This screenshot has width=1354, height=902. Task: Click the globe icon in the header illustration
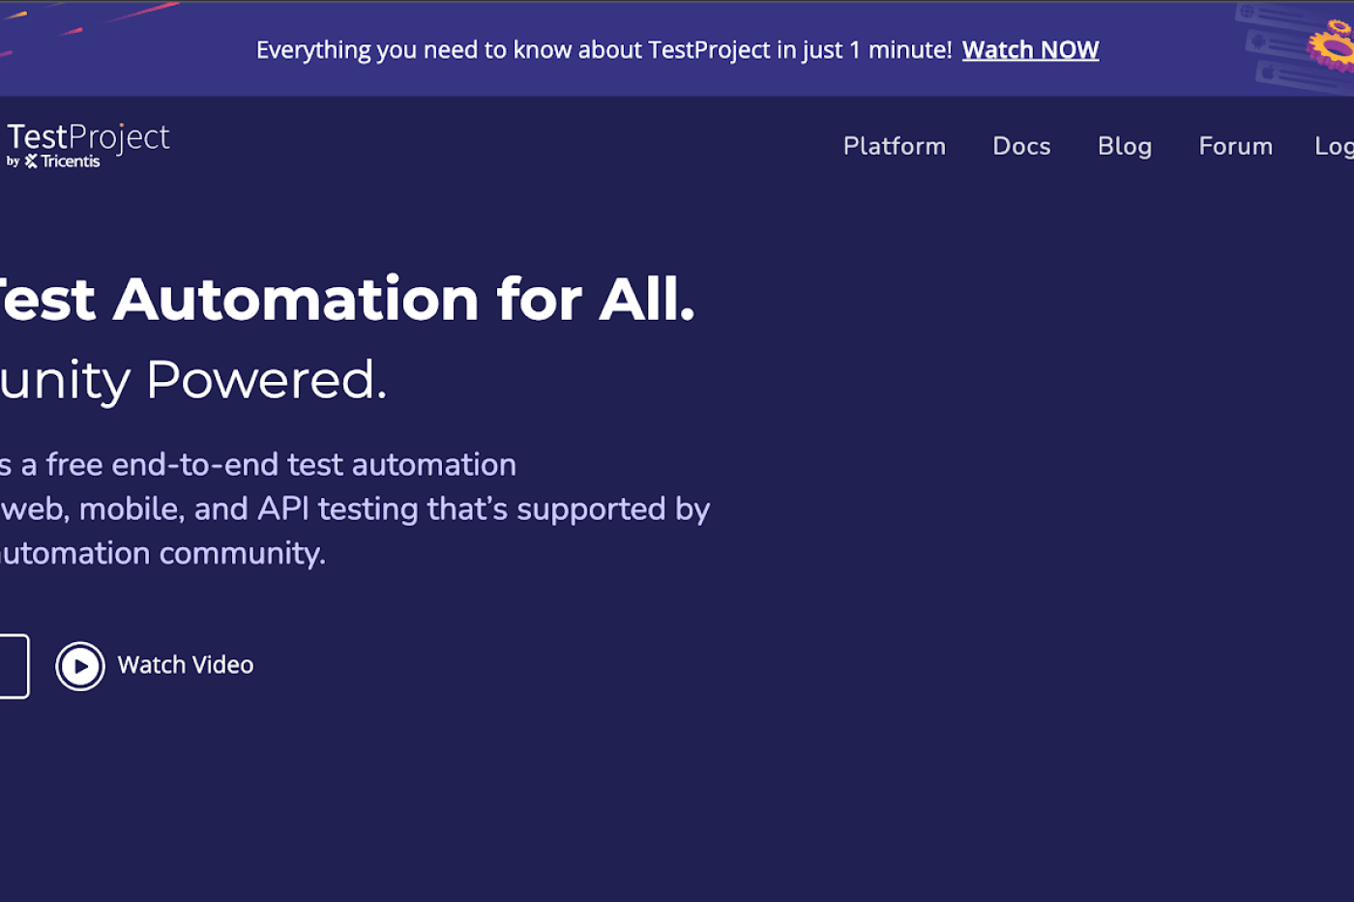point(1247,12)
